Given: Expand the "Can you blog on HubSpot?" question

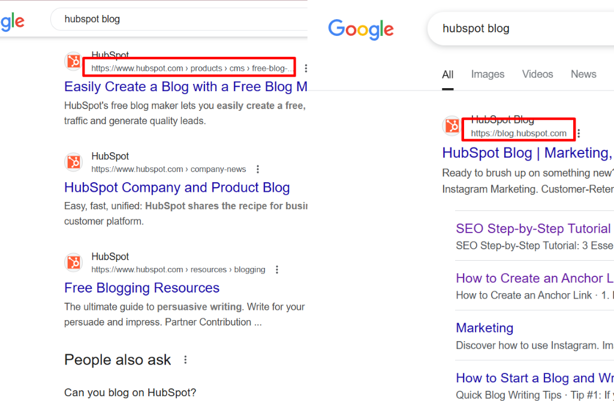Looking at the screenshot, I should click(130, 393).
